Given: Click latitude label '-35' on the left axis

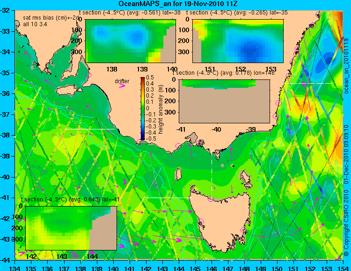Looking at the screenshot, I should pos(5,73).
